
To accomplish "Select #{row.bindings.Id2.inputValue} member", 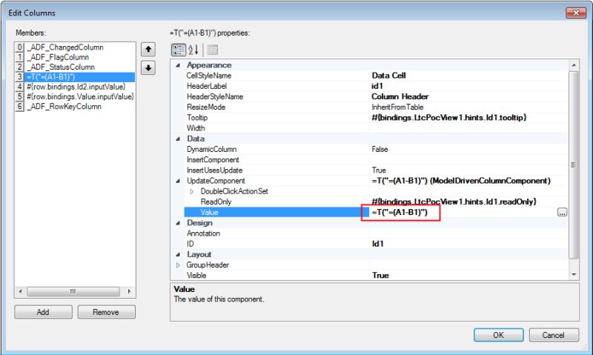I will (76, 87).
